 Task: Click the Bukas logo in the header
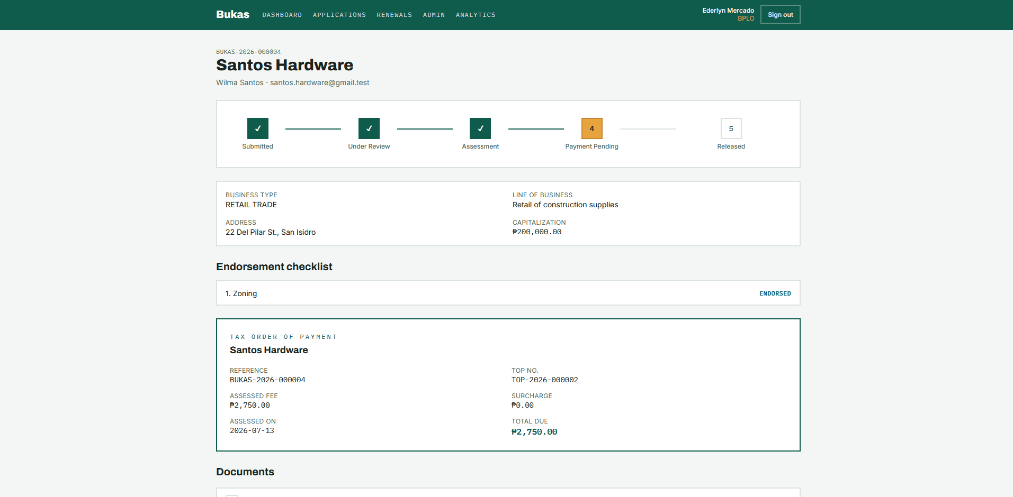point(232,14)
